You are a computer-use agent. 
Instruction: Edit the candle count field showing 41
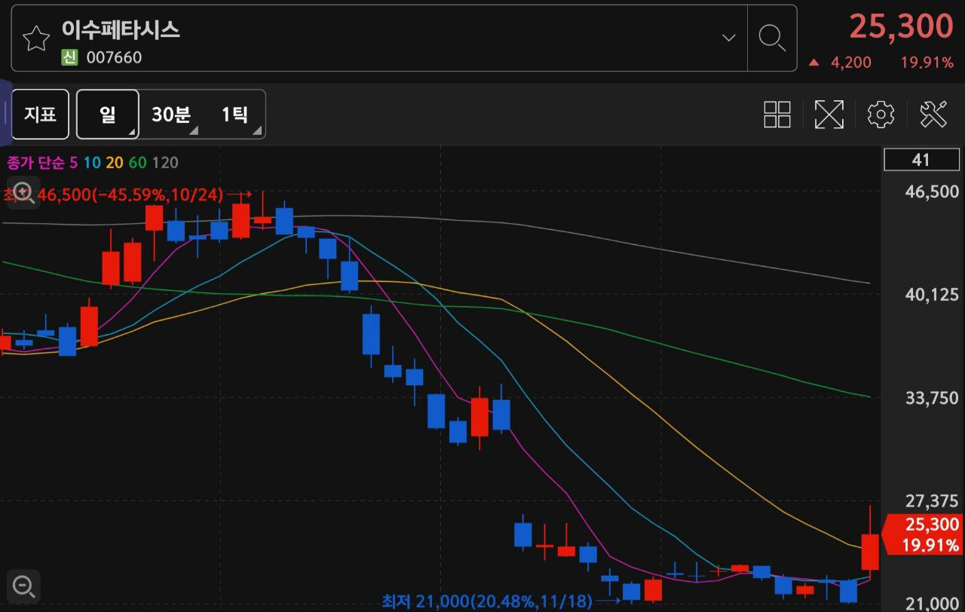coord(921,160)
